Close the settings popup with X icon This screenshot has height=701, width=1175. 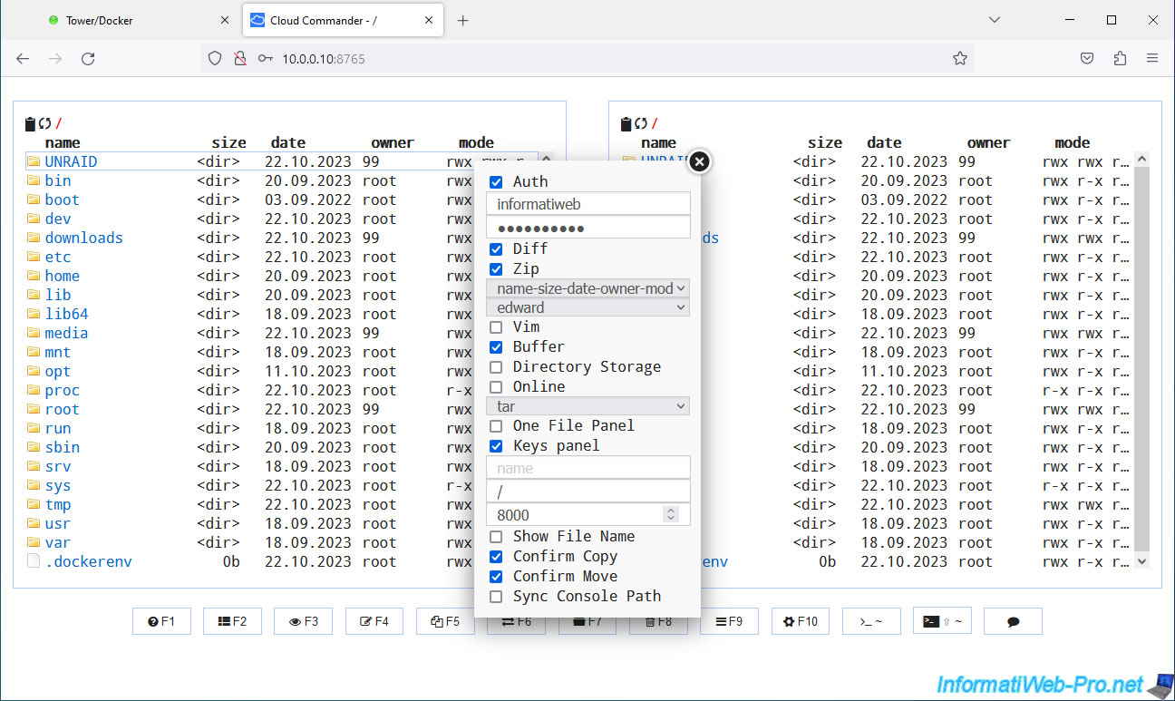699,161
